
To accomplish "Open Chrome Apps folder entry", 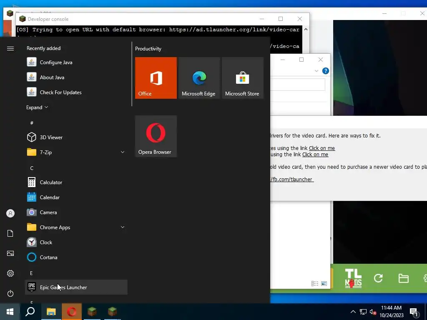I will [76, 227].
